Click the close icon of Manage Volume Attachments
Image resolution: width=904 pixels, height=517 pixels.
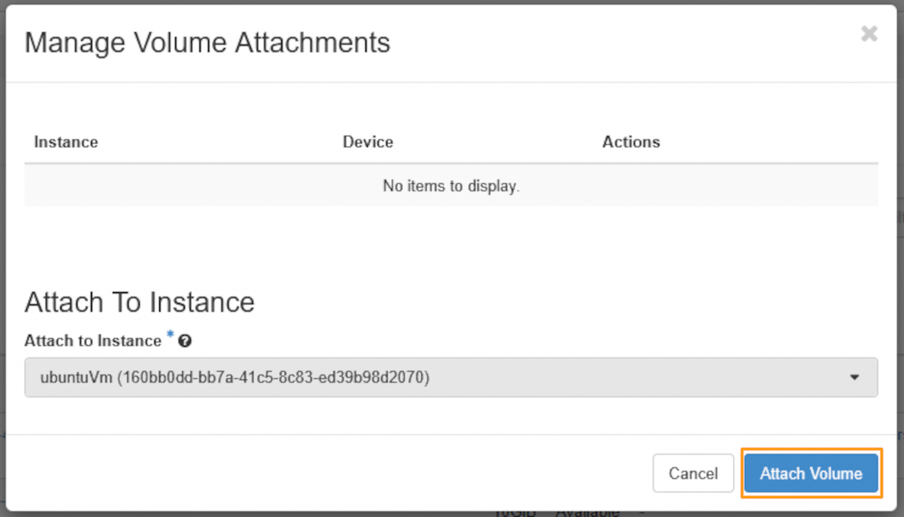click(x=869, y=34)
